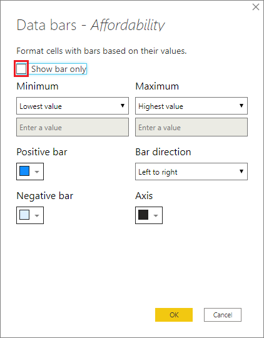The width and height of the screenshot is (264, 338).
Task: Click the Minimum Enter a value field
Action: pyautogui.click(x=73, y=127)
